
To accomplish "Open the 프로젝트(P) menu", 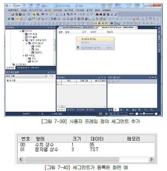I will [13, 10].
